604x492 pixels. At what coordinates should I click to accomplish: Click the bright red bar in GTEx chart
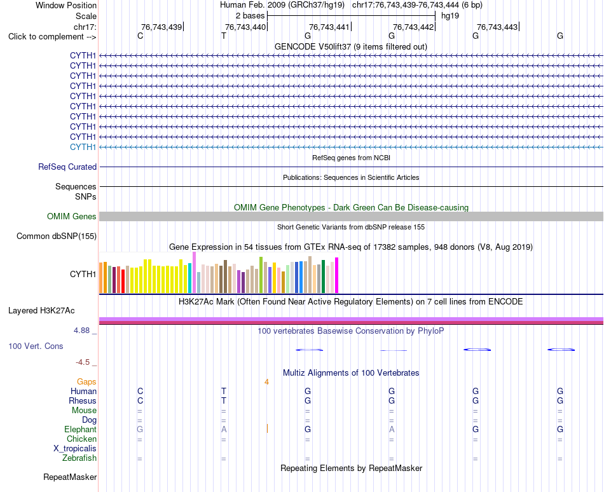click(x=123, y=282)
